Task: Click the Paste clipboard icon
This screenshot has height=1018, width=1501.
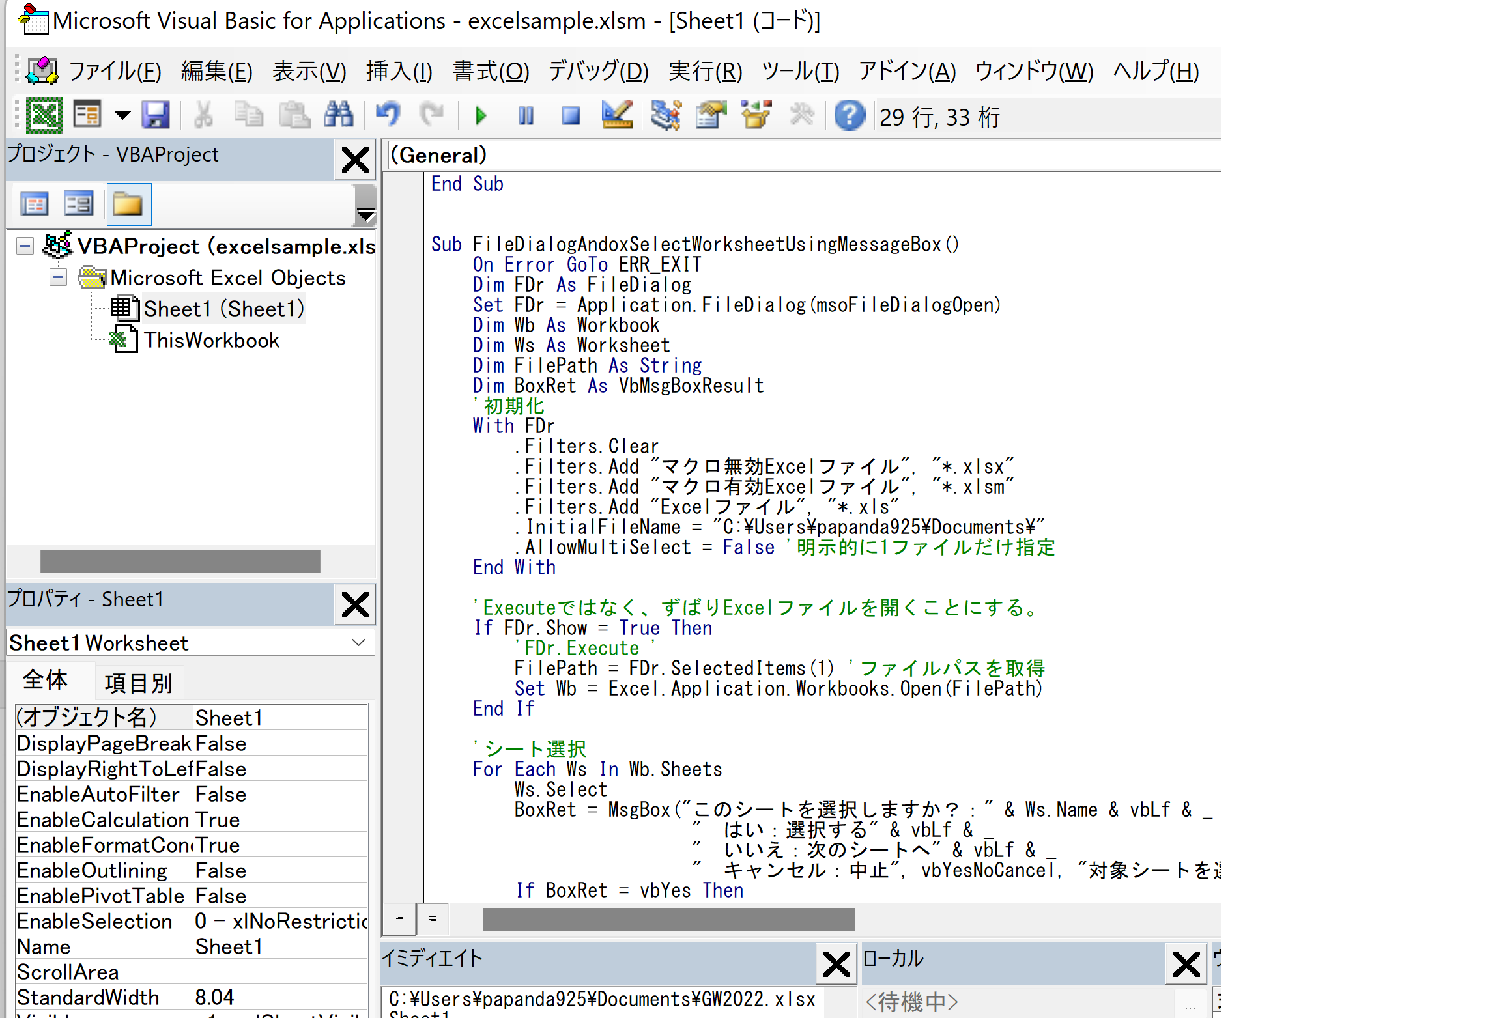Action: point(294,116)
